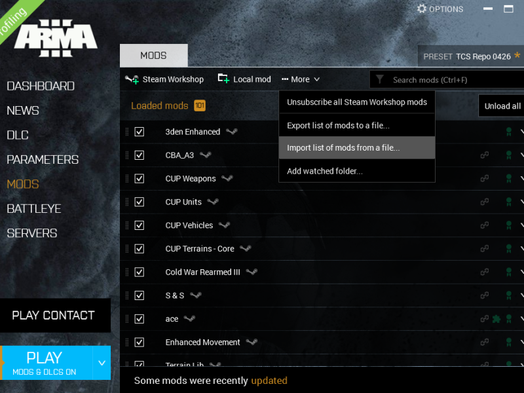Click the Local mod button
The width and height of the screenshot is (524, 393).
tap(244, 79)
